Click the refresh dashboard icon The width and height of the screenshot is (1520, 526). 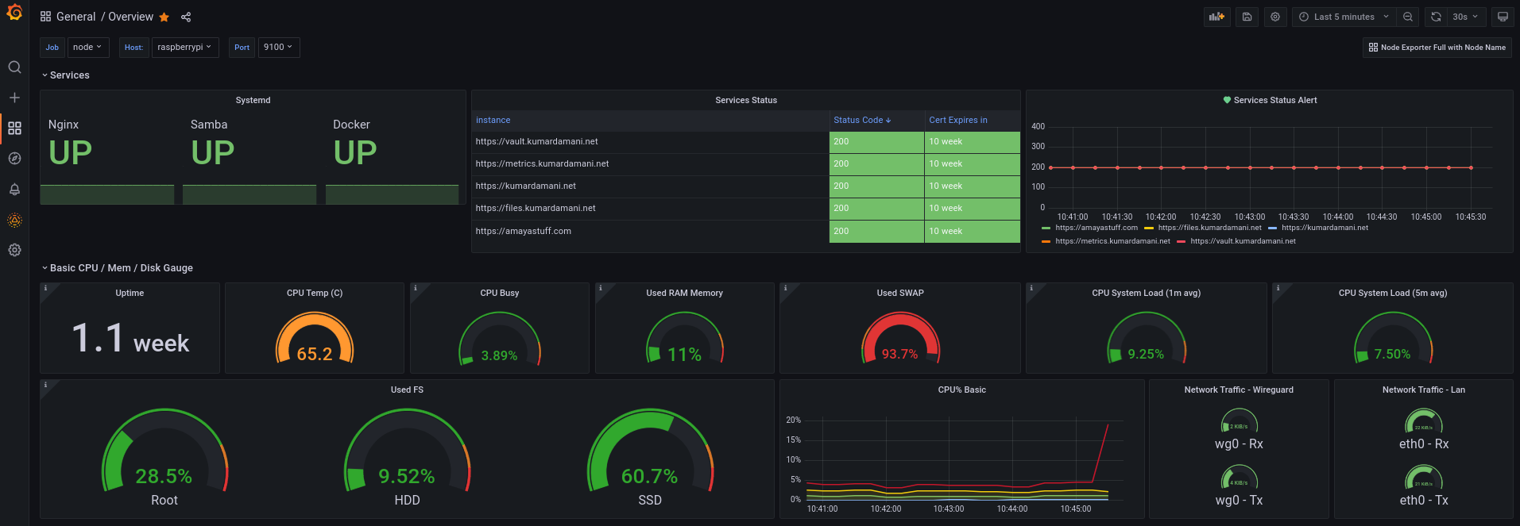click(x=1436, y=17)
